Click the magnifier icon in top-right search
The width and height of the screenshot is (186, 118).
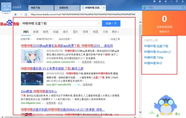pyautogui.click(x=183, y=7)
